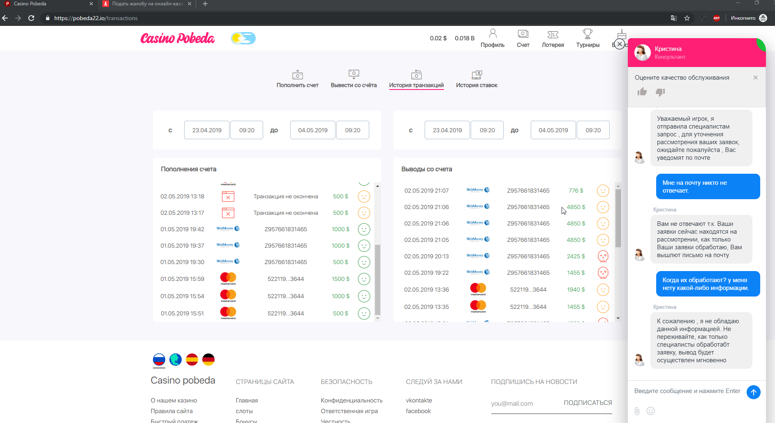Image resolution: width=775 pixels, height=423 pixels.
Task: Open deposits start date 23.04.2019 picker
Action: tap(207, 130)
